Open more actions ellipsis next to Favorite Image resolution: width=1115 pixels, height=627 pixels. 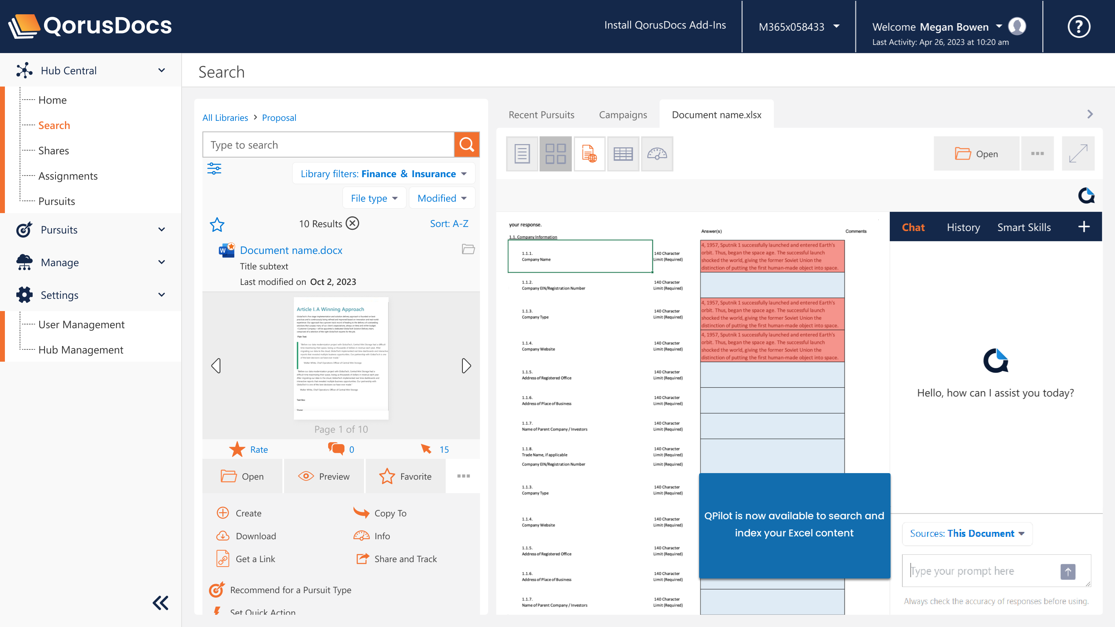pos(463,476)
